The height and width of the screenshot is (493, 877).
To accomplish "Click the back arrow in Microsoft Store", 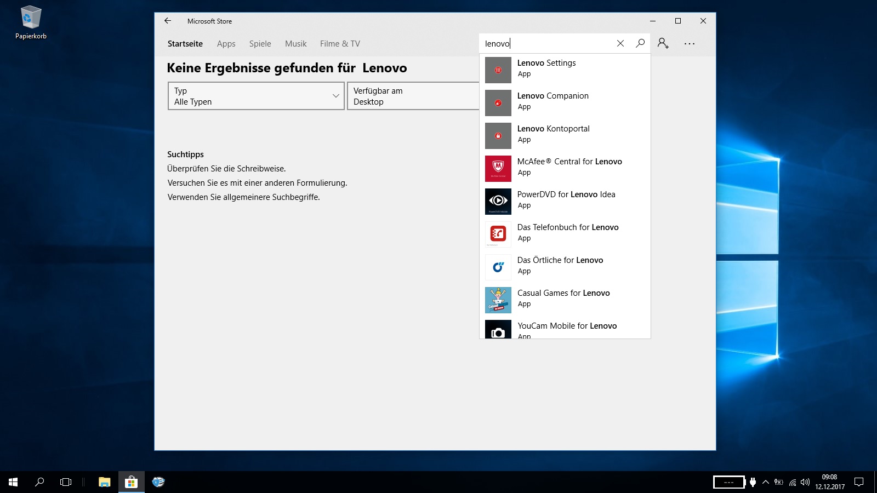I will click(168, 21).
